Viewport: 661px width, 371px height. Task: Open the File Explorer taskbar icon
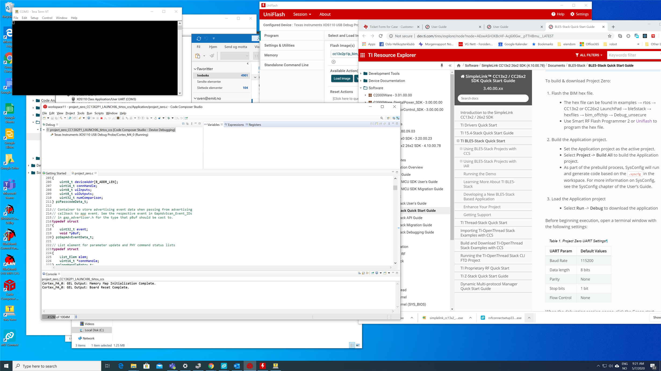pyautogui.click(x=134, y=366)
